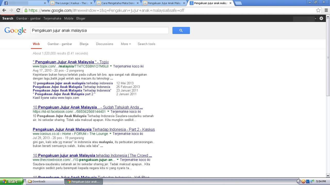
Task: Open account dropdown arrow in top bar
Action: point(315,18)
